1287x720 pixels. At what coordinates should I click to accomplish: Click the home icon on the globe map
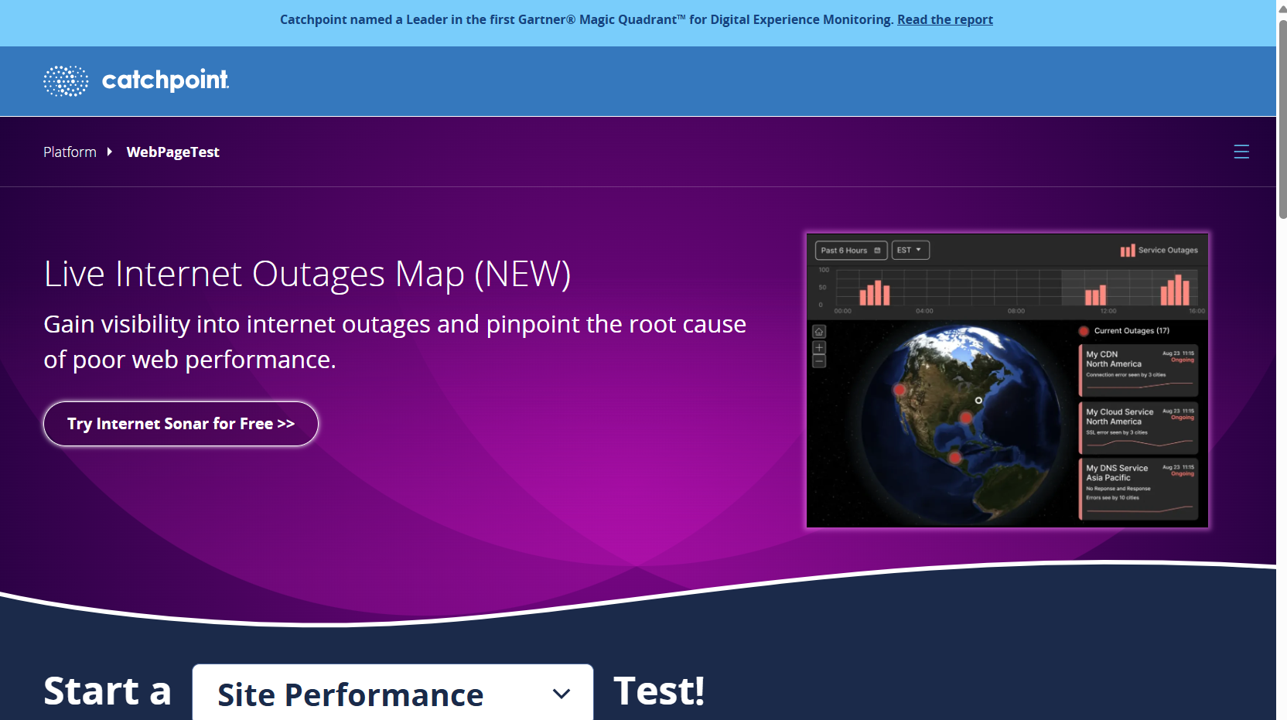pyautogui.click(x=819, y=332)
